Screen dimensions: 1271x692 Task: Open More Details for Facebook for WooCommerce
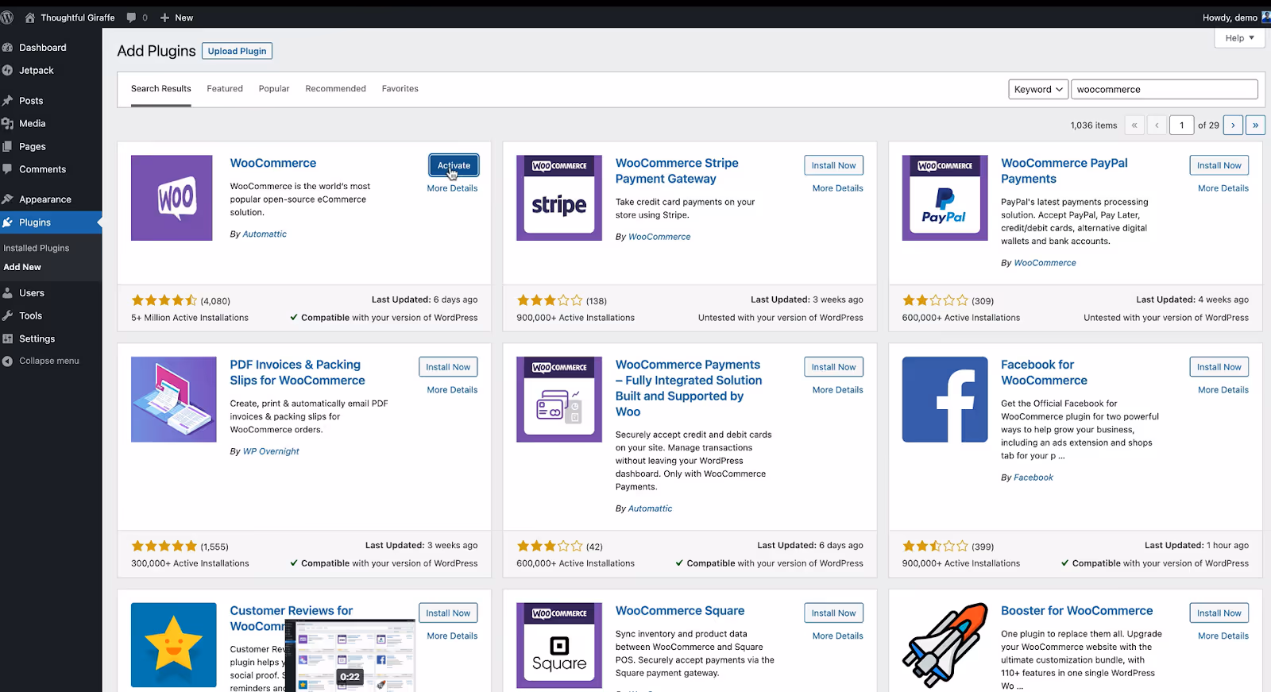(x=1223, y=390)
